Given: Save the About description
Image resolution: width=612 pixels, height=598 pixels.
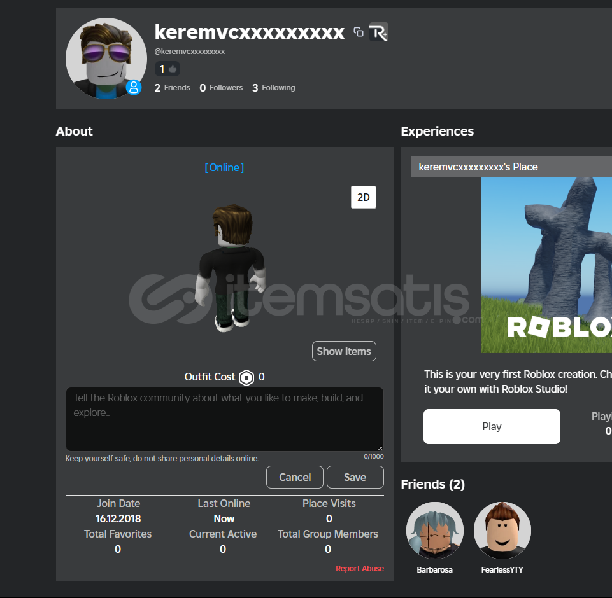Looking at the screenshot, I should (x=355, y=477).
